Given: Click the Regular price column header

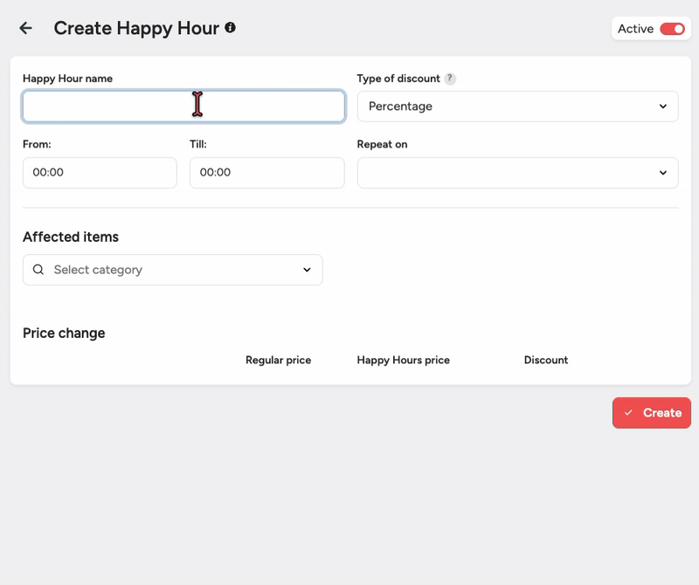Looking at the screenshot, I should pyautogui.click(x=278, y=360).
